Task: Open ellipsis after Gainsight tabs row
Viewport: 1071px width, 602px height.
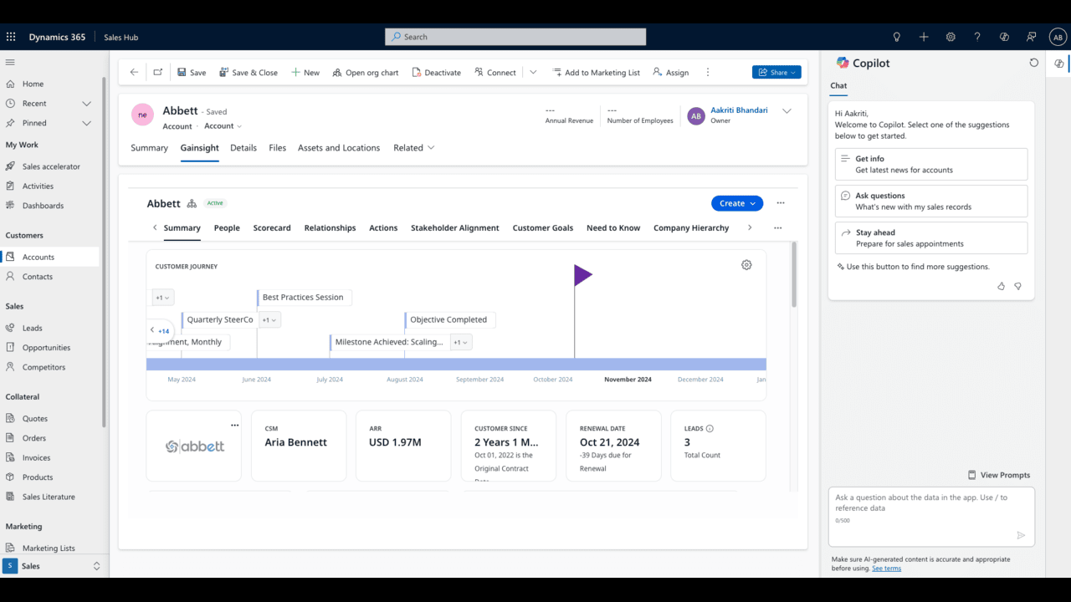Action: [778, 227]
